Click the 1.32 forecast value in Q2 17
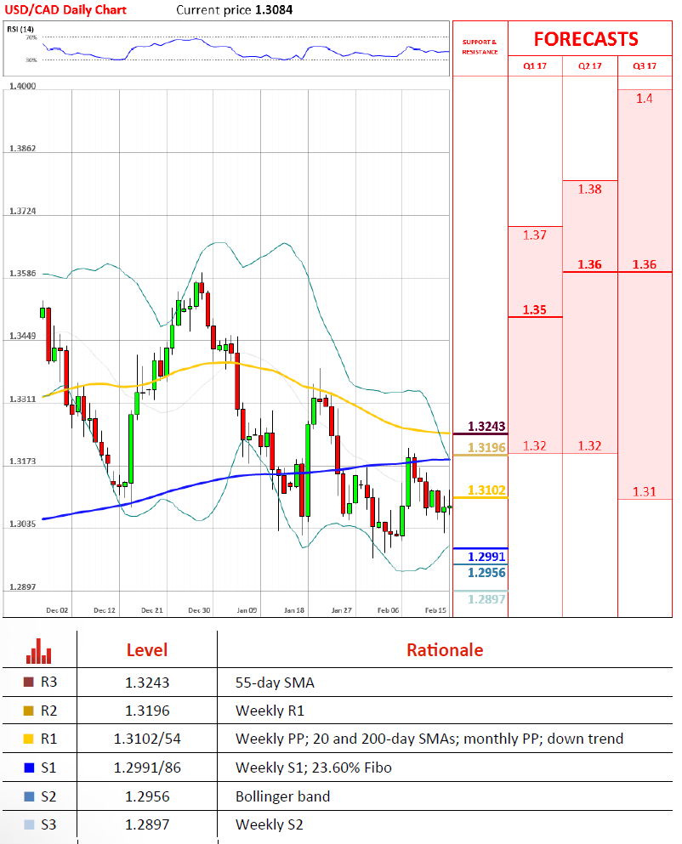Viewport: 682px width, 844px height. [590, 446]
